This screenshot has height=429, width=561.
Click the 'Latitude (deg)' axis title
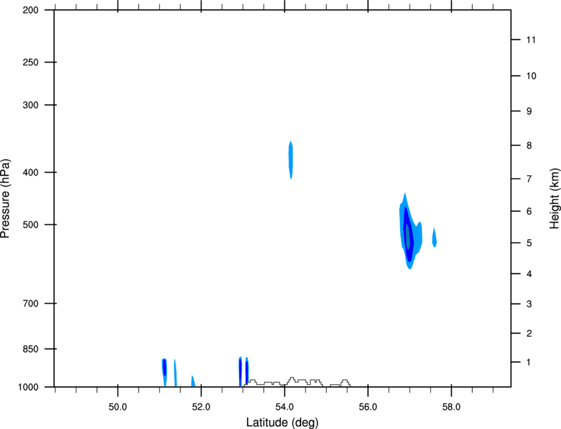pos(282,422)
